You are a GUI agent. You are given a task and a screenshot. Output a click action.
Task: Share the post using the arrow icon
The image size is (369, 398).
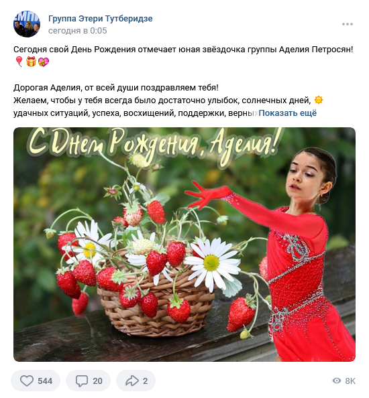(x=132, y=381)
